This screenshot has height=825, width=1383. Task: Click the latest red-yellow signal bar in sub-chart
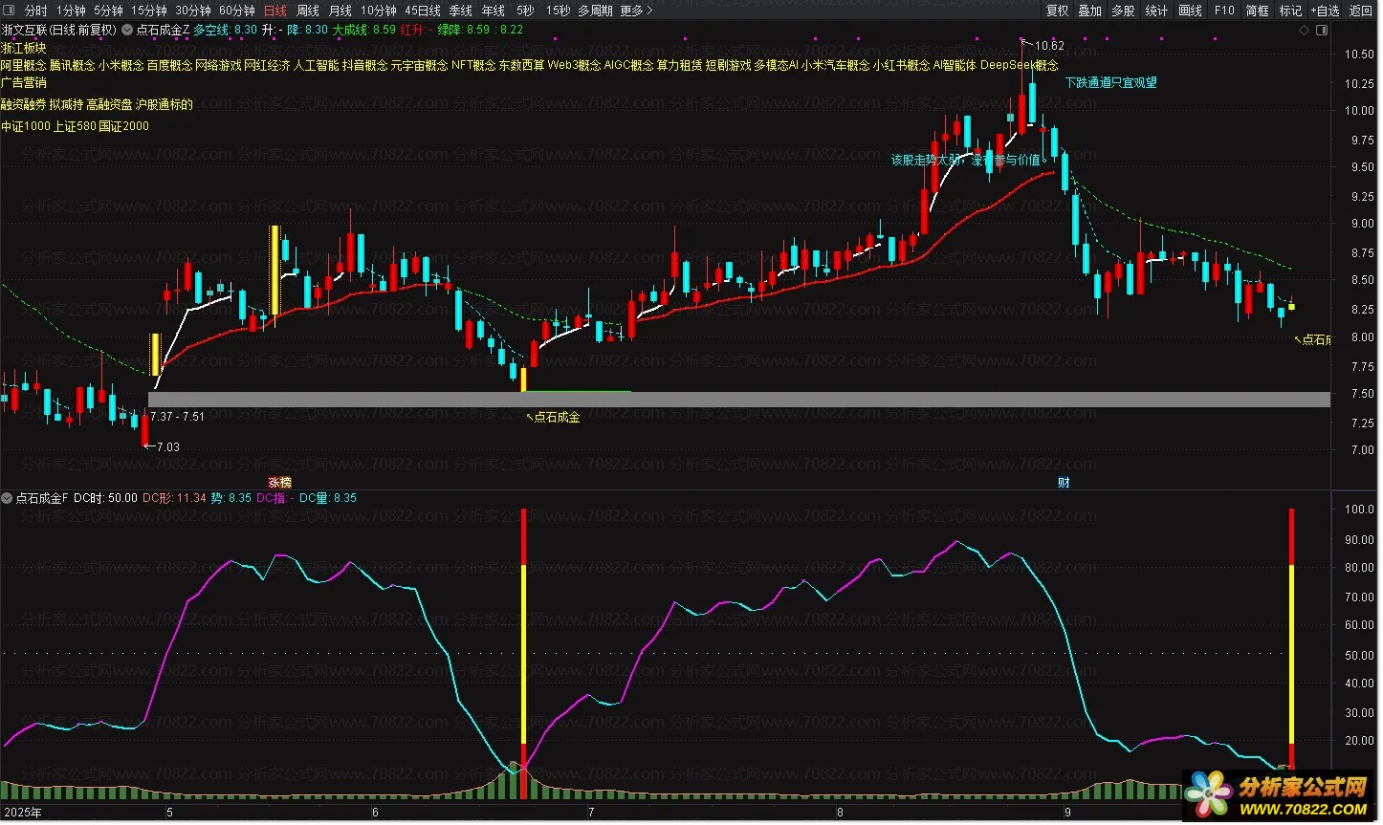[1292, 639]
